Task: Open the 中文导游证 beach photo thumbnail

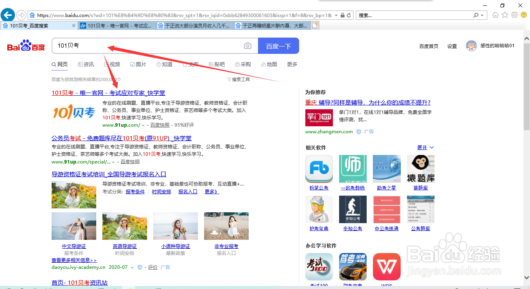Action: tap(74, 226)
